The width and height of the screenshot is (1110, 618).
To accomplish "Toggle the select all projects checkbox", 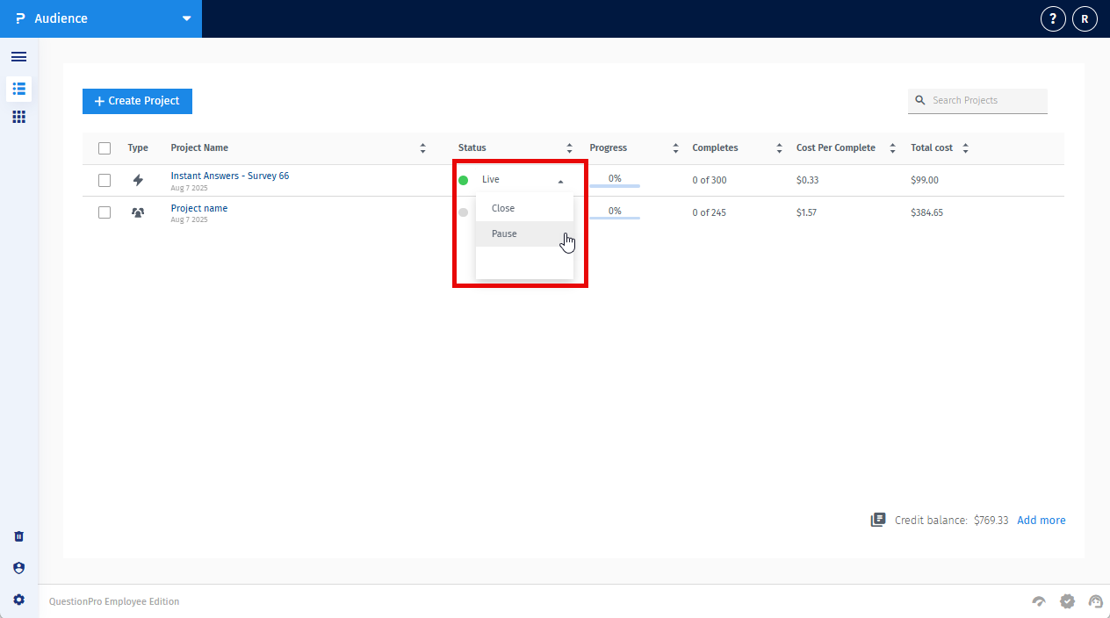I will point(105,148).
